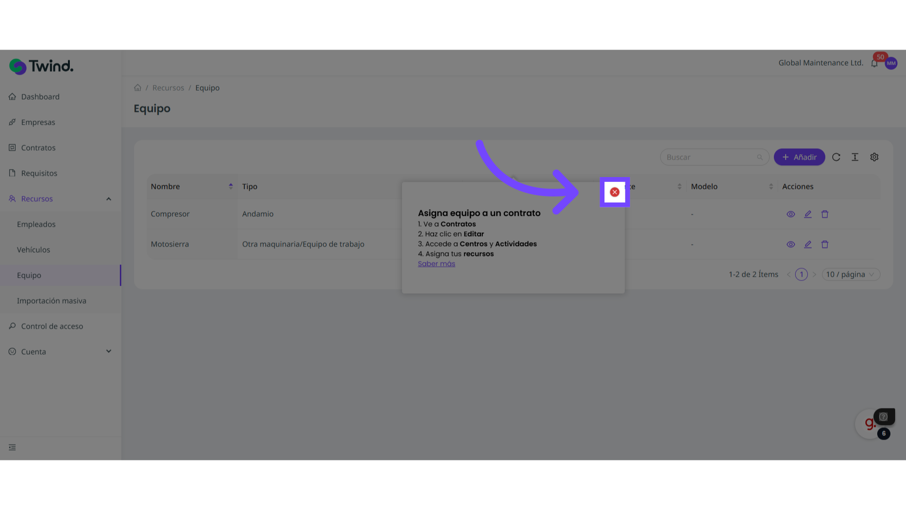Image resolution: width=906 pixels, height=510 pixels.
Task: Collapse the sidebar menu icon at bottom
Action: (x=12, y=447)
